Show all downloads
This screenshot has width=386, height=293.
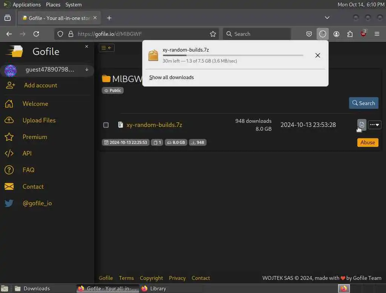pos(172,78)
